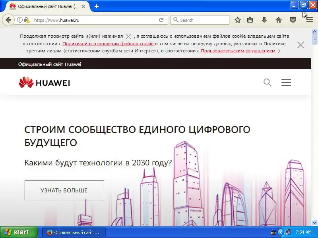Image resolution: width=318 pixels, height=238 pixels.
Task: Close the Huawei tab
Action: point(83,6)
